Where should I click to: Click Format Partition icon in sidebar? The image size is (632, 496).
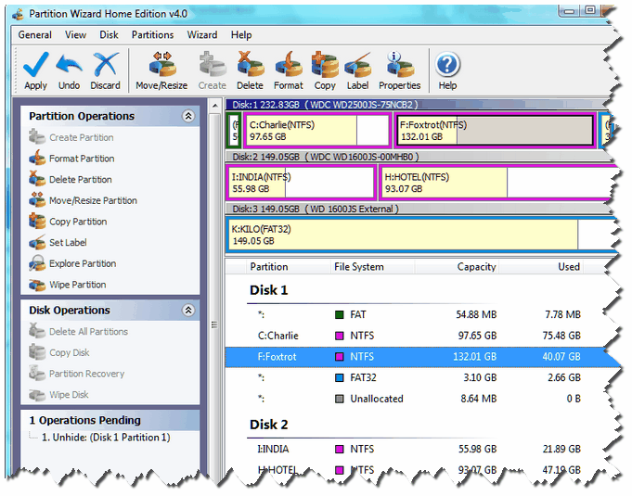click(x=37, y=159)
